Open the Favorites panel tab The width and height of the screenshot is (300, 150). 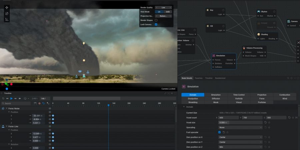[198, 78]
